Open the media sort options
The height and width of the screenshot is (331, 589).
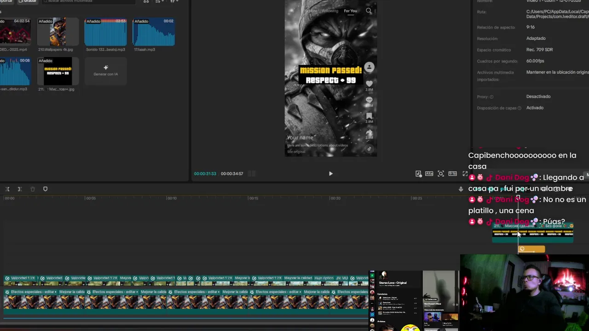(x=160, y=1)
